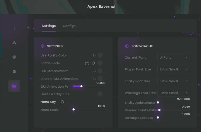201x132 pixels.
Task: Turn on Full StreamProof switch
Action: 101,71
